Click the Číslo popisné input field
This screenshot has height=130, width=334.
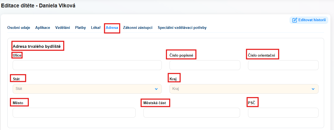coord(205,65)
